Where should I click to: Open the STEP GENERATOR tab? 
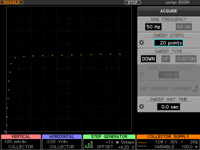tap(109, 136)
